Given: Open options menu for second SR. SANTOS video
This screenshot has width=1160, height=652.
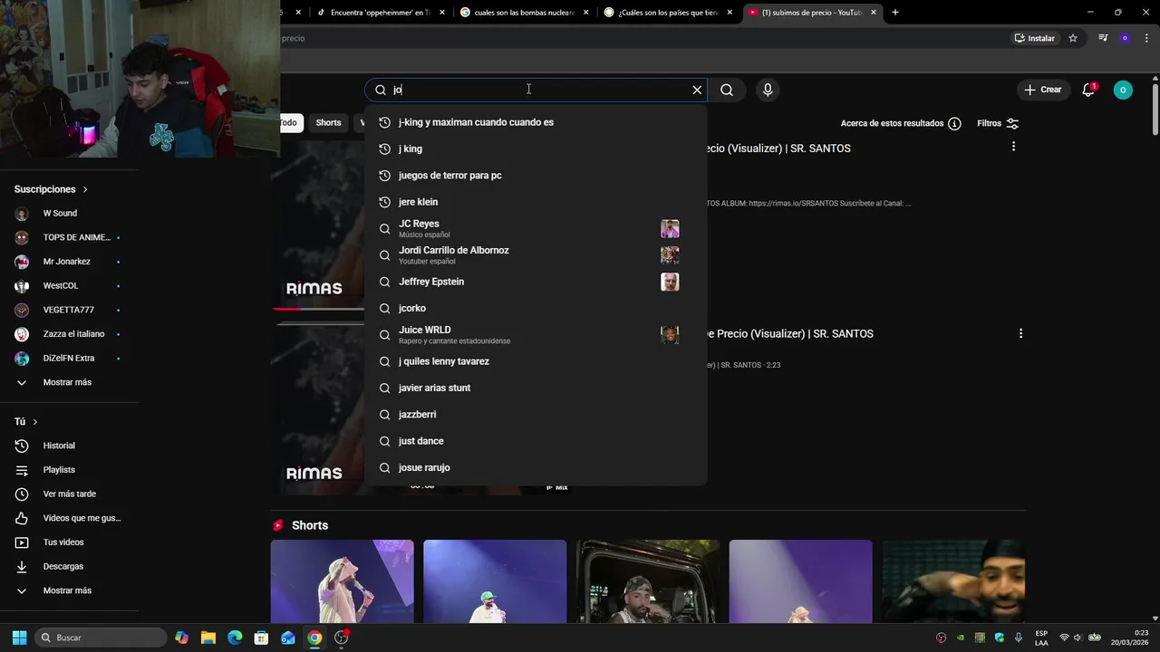Looking at the screenshot, I should [1020, 333].
